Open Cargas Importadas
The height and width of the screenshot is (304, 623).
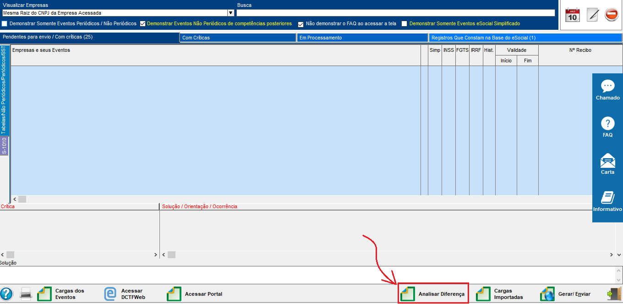point(500,294)
